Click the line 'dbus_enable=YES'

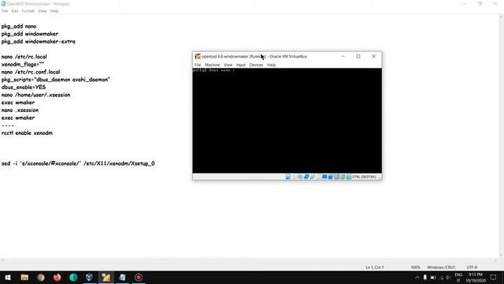coord(24,88)
